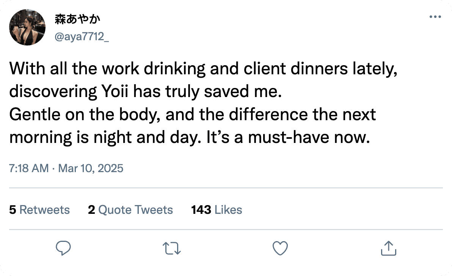Click the Mar 10, 2025 date
The width and height of the screenshot is (452, 276).
pos(91,168)
